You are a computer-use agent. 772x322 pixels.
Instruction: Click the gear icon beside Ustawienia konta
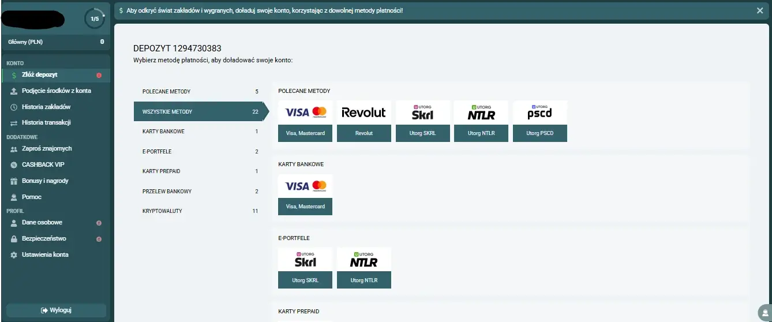[14, 255]
